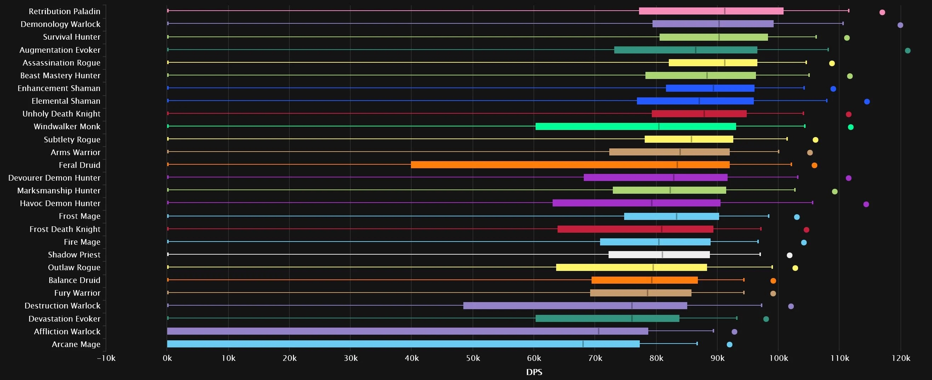
Task: Select the Havoc Demon Hunter outlier dot
Action: click(x=866, y=204)
